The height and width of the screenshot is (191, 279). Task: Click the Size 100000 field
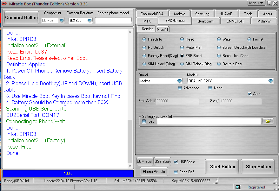(x=241, y=101)
